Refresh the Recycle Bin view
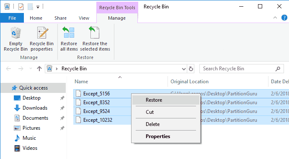 point(191,69)
